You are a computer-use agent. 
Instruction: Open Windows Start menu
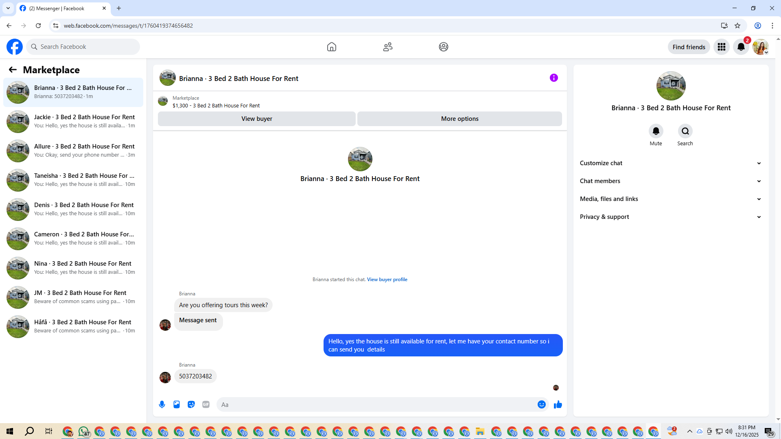tap(10, 431)
